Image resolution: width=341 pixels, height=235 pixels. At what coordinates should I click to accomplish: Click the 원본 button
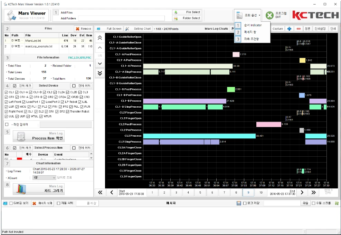click(307, 29)
